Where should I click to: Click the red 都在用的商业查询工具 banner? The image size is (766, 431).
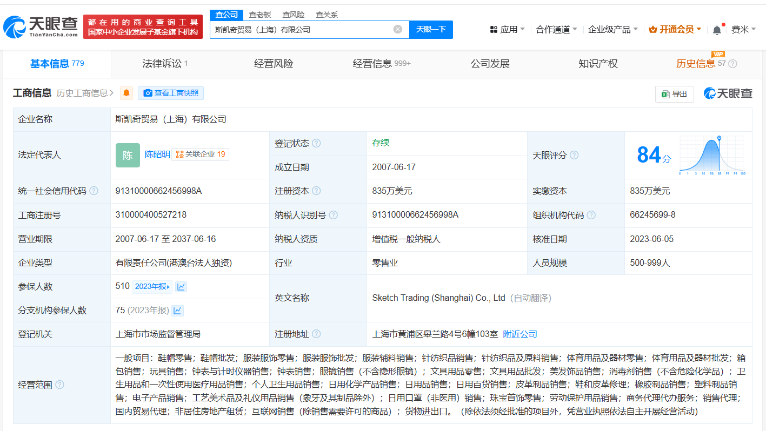(x=143, y=27)
